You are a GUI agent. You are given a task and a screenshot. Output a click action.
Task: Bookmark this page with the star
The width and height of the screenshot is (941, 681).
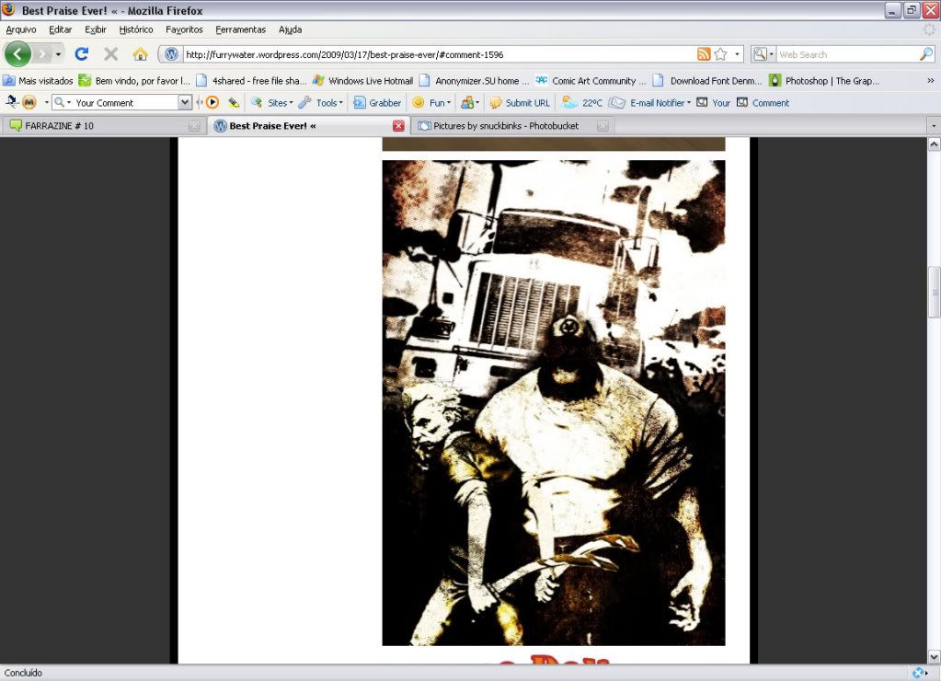[721, 54]
